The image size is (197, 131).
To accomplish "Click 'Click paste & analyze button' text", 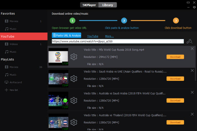I will click(x=122, y=28).
